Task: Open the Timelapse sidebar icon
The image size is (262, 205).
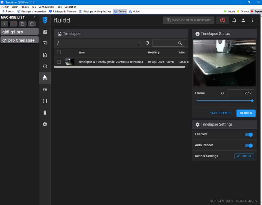Action: point(45,78)
